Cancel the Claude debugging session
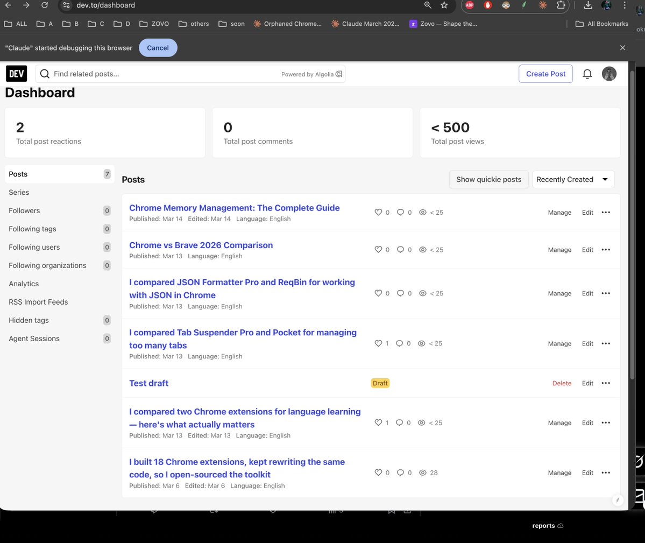 (158, 48)
